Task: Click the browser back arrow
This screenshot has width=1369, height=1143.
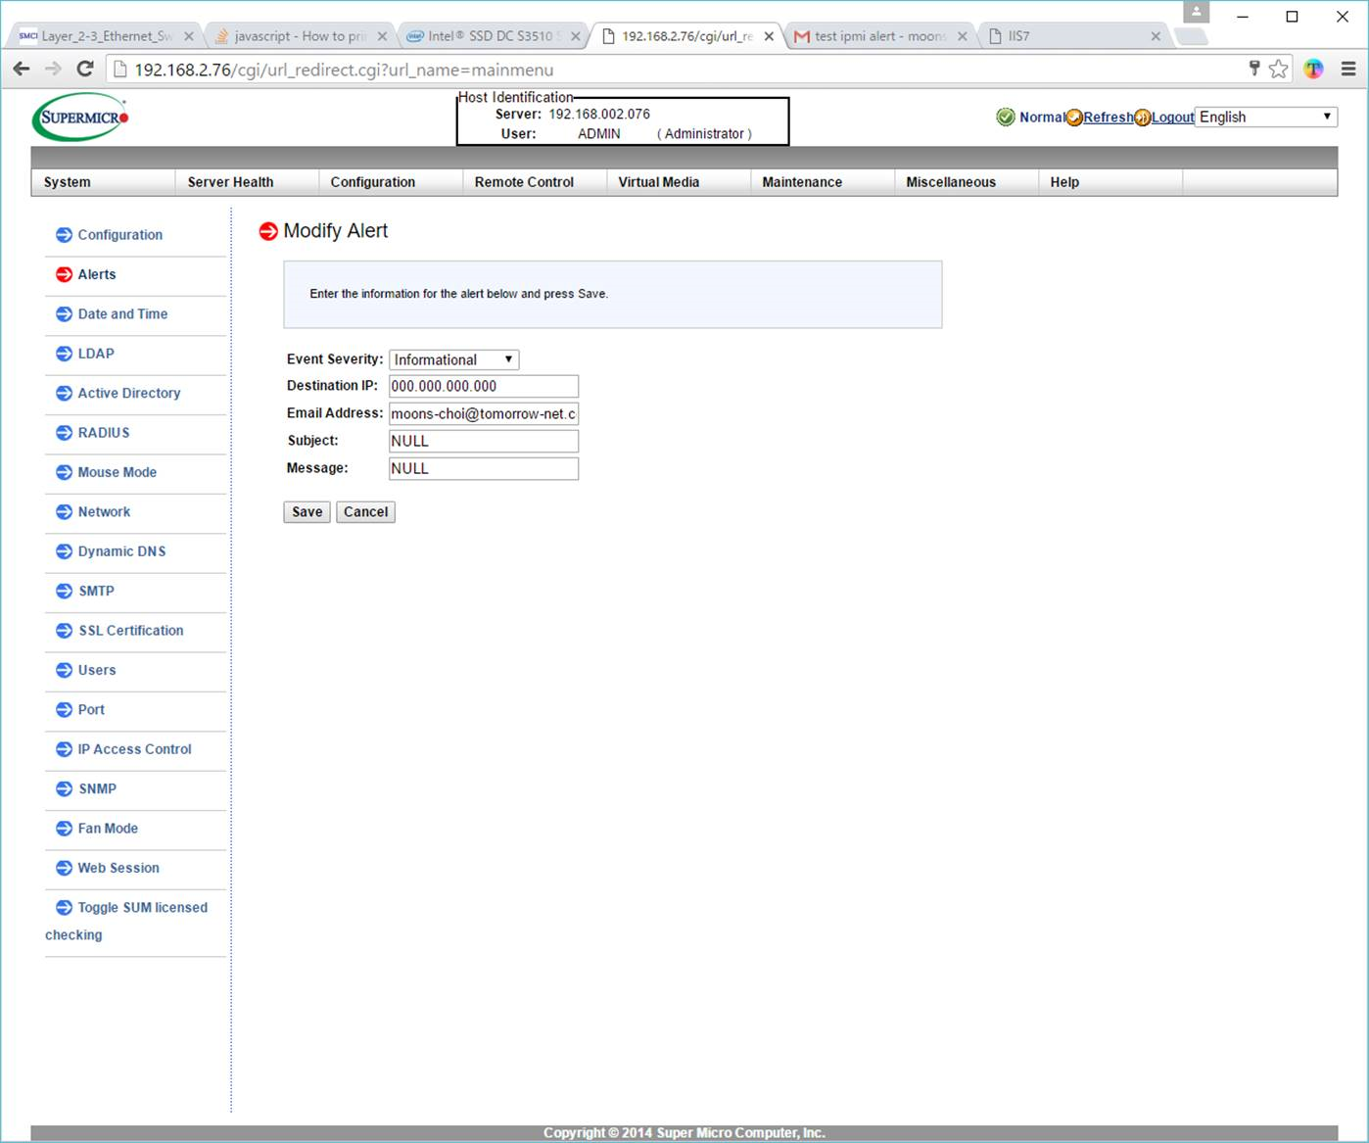Action: pos(22,69)
